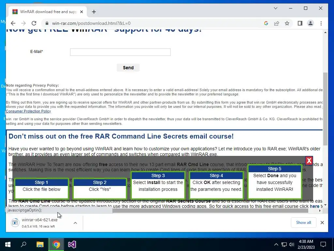Close the install steps overlay with red X
Screen dimensions: 334x251
pyautogui.click(x=309, y=160)
